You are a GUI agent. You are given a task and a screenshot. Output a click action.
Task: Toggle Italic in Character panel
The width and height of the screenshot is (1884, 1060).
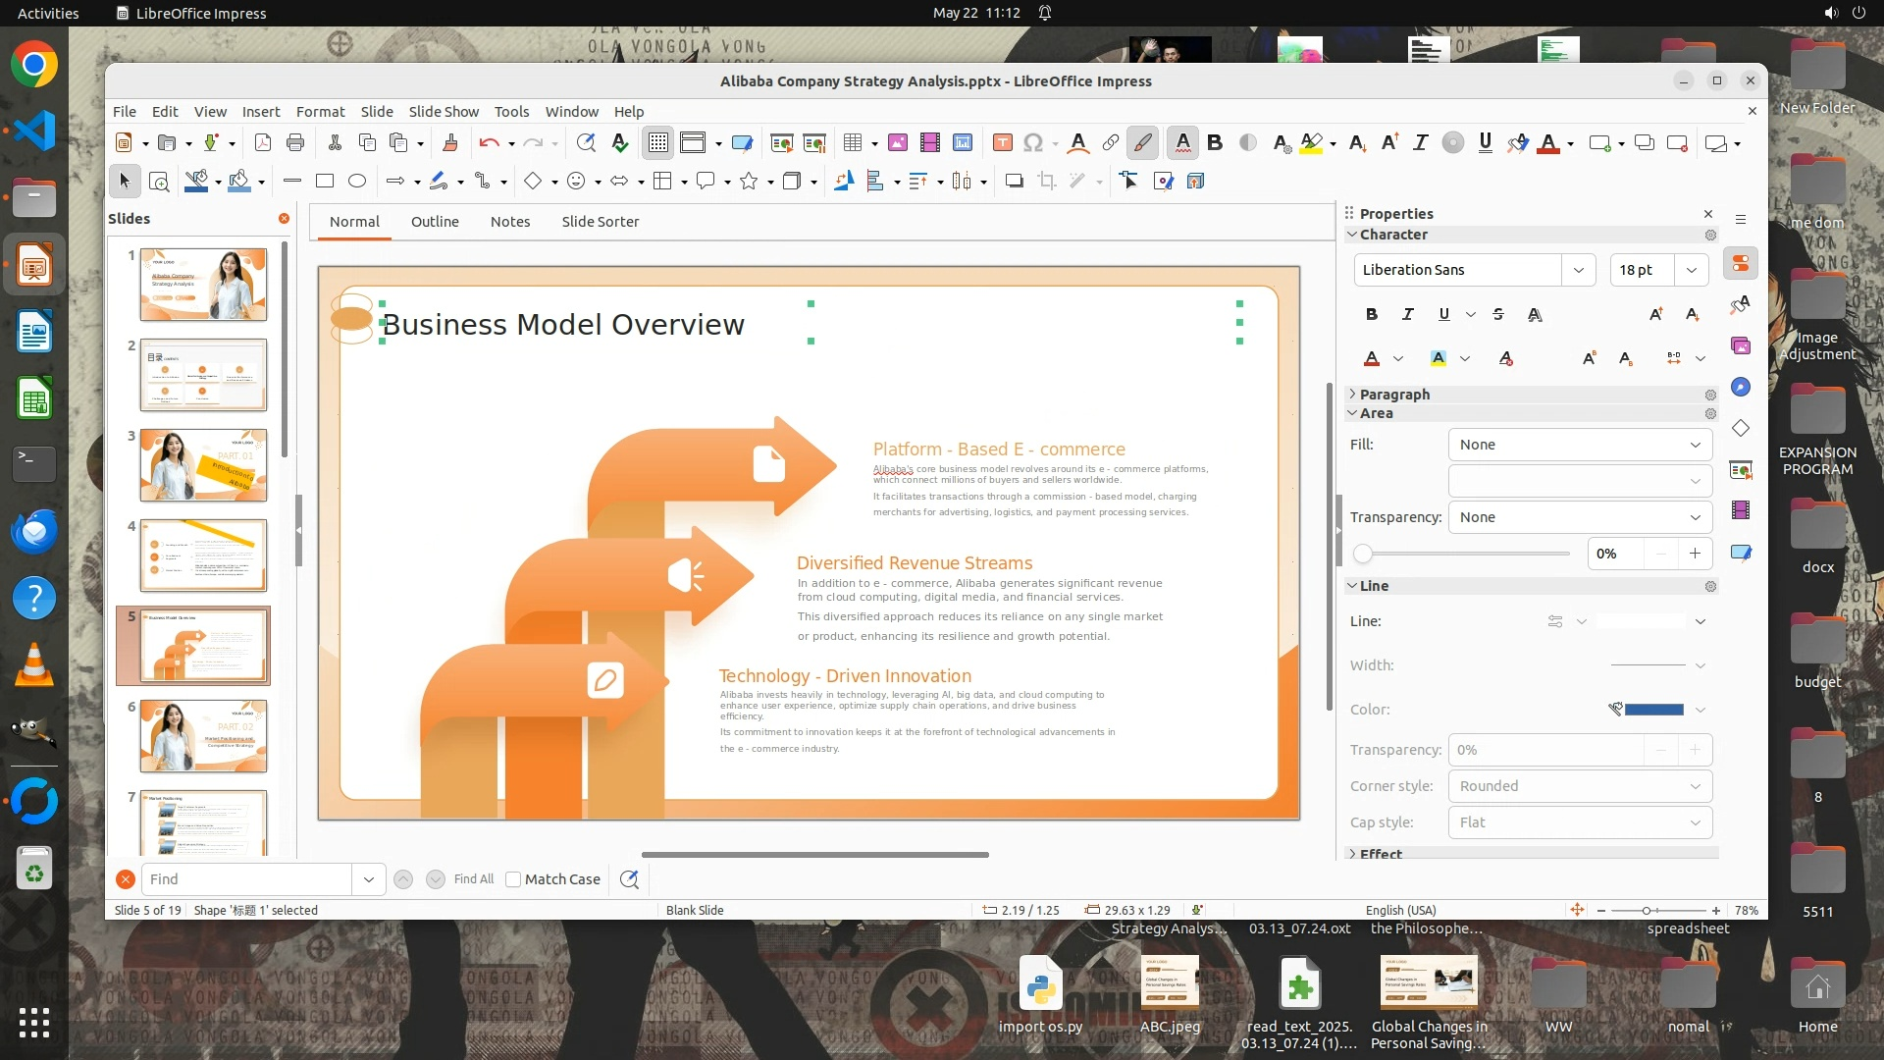tap(1408, 314)
